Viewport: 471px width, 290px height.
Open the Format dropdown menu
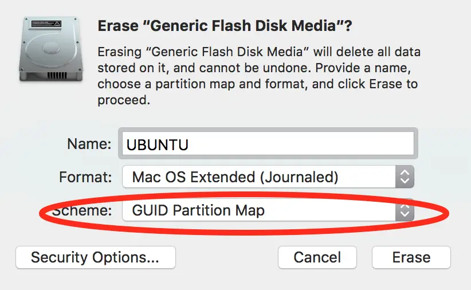pyautogui.click(x=268, y=177)
